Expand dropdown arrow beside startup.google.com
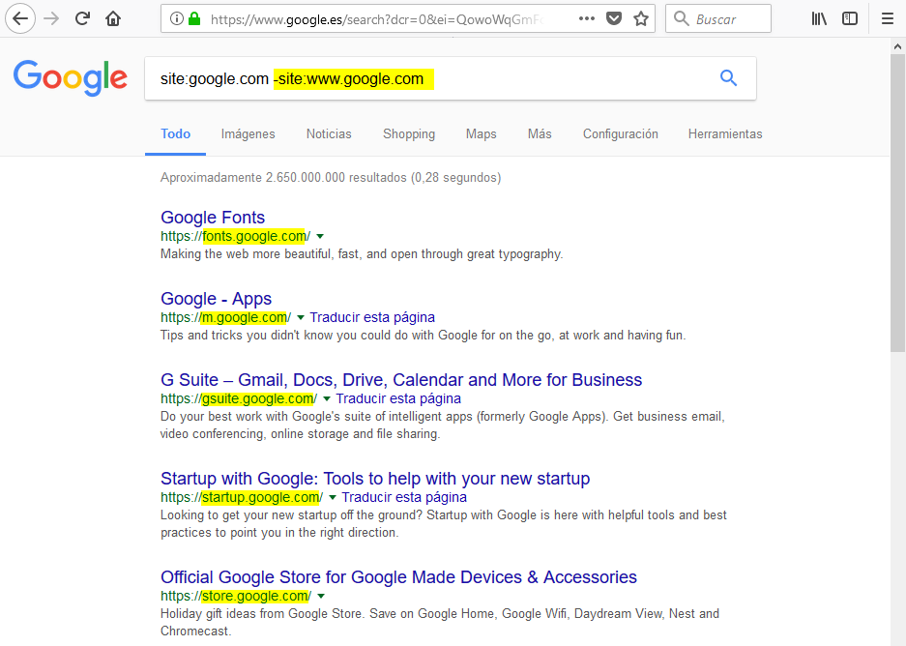This screenshot has height=646, width=906. [x=333, y=498]
